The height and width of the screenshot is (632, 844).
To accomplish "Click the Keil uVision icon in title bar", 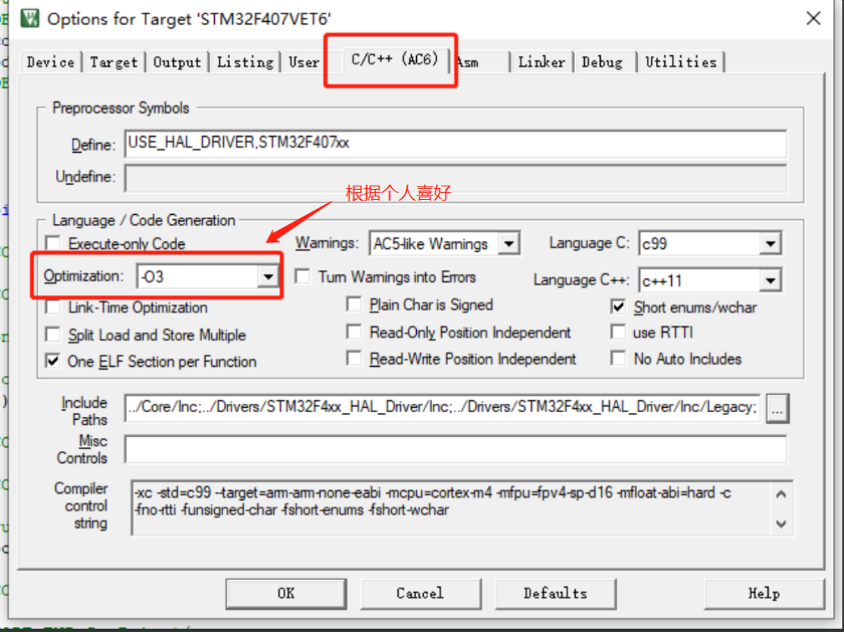I will (x=29, y=18).
